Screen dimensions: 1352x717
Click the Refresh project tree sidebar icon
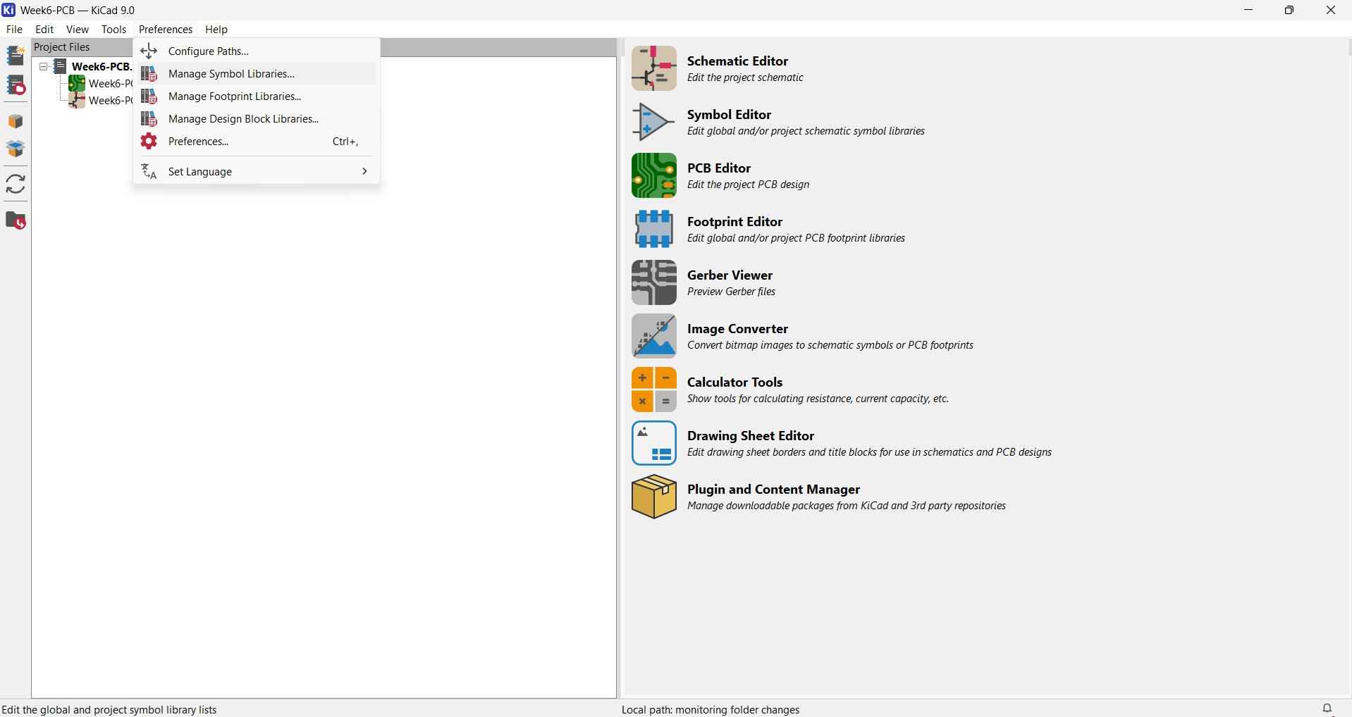click(16, 184)
